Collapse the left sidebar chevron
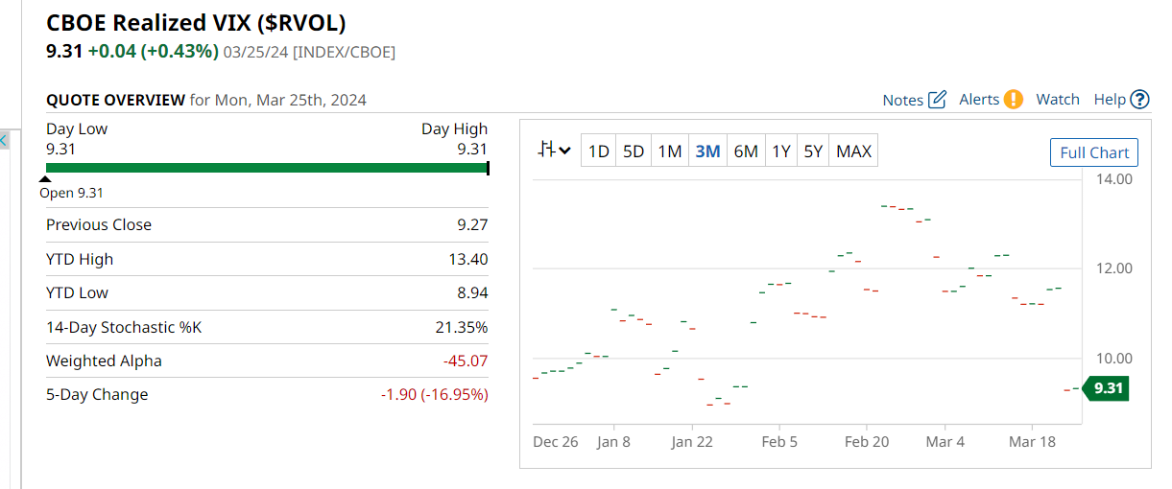Screen dimensions: 1172x489 pyautogui.click(x=3, y=141)
